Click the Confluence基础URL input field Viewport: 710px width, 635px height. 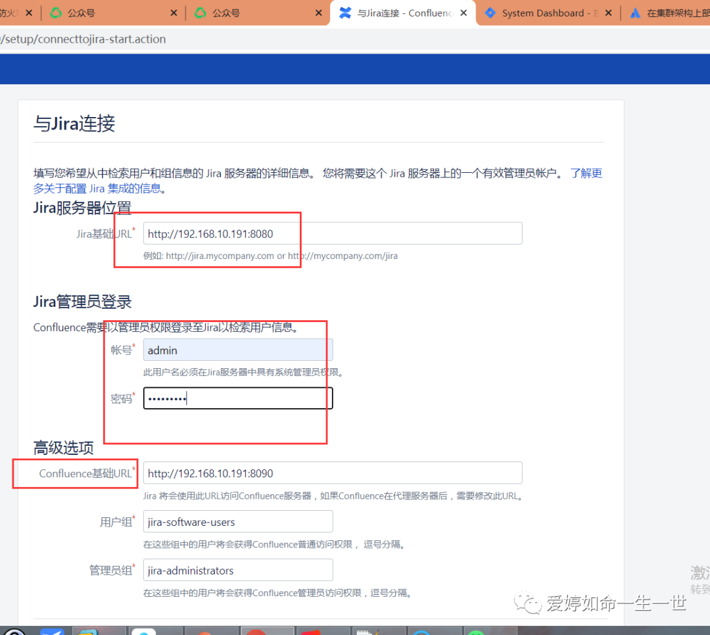pyautogui.click(x=333, y=473)
